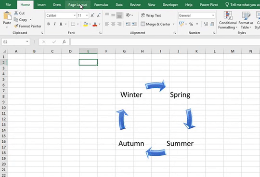The width and height of the screenshot is (260, 177).
Task: Expand the Paste options arrow
Action: (7, 27)
